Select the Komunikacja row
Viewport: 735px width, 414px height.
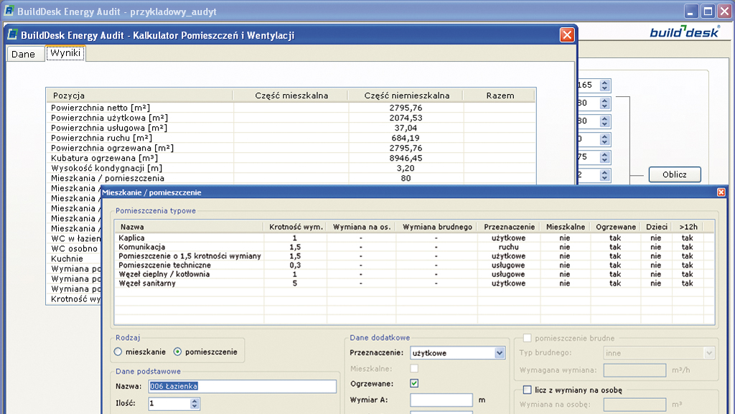click(x=414, y=247)
